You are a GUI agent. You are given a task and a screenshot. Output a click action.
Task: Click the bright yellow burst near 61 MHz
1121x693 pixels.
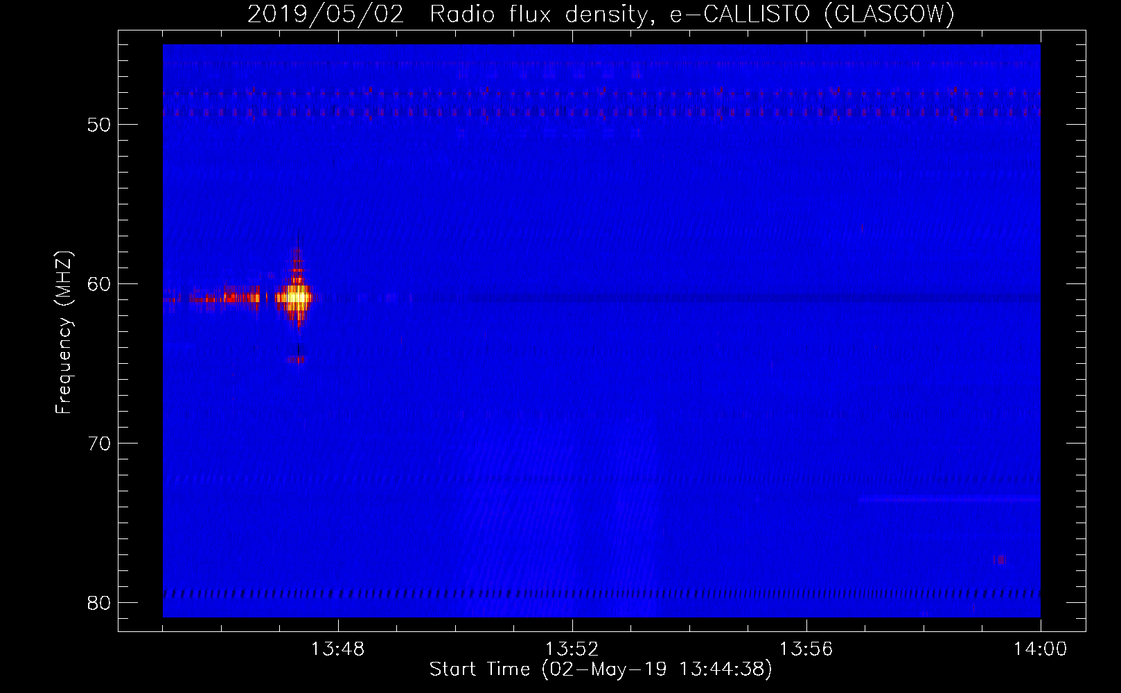[x=297, y=297]
